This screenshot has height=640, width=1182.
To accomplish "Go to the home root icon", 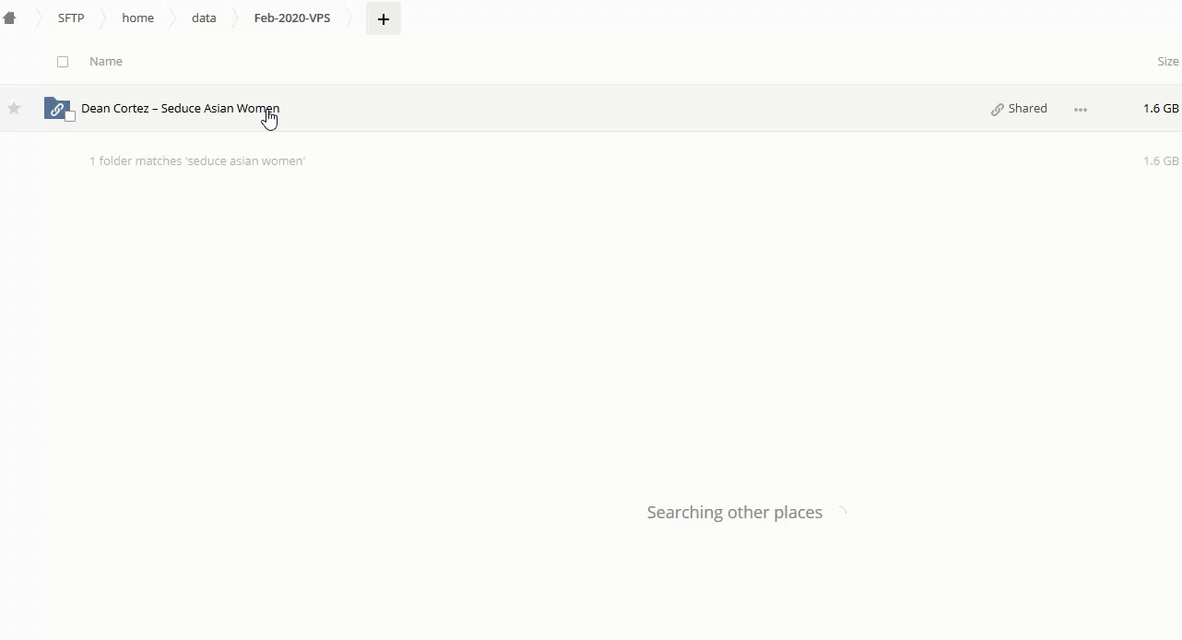I will [10, 18].
